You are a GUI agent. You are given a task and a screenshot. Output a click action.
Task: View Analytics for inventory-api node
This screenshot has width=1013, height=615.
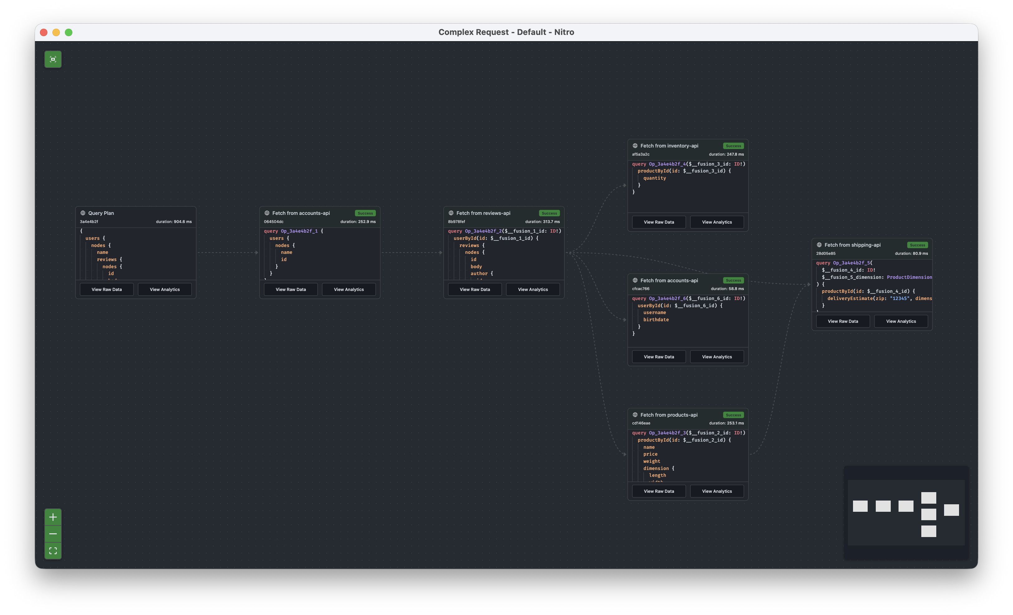click(717, 222)
